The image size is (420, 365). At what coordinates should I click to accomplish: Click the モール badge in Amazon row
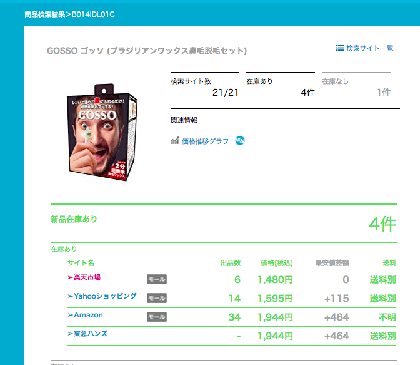[x=157, y=317]
